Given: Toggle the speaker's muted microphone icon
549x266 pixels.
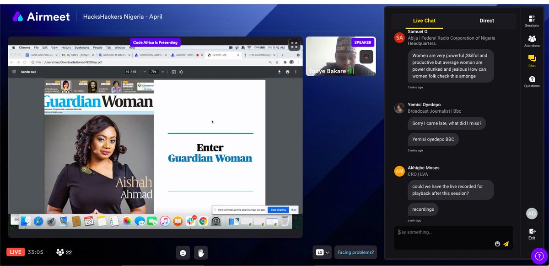Looking at the screenshot, I should tap(366, 57).
